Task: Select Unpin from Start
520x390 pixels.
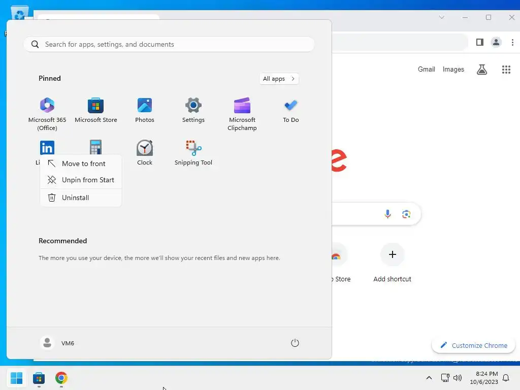Action: coord(81,180)
